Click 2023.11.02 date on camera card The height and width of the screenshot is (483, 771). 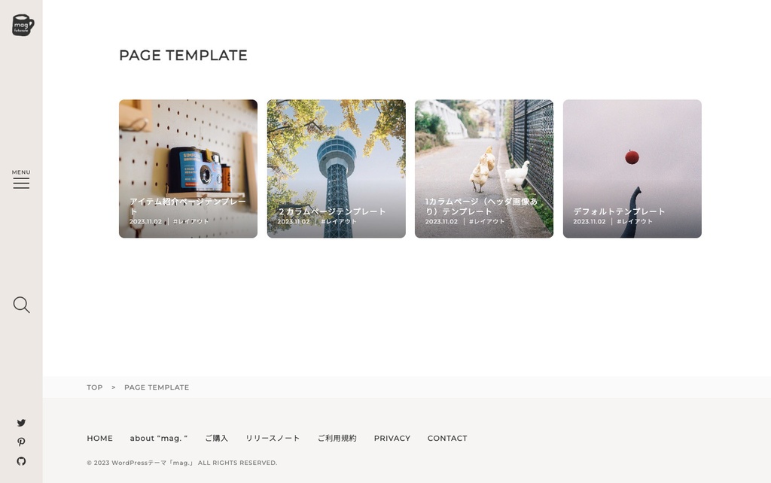pos(145,222)
